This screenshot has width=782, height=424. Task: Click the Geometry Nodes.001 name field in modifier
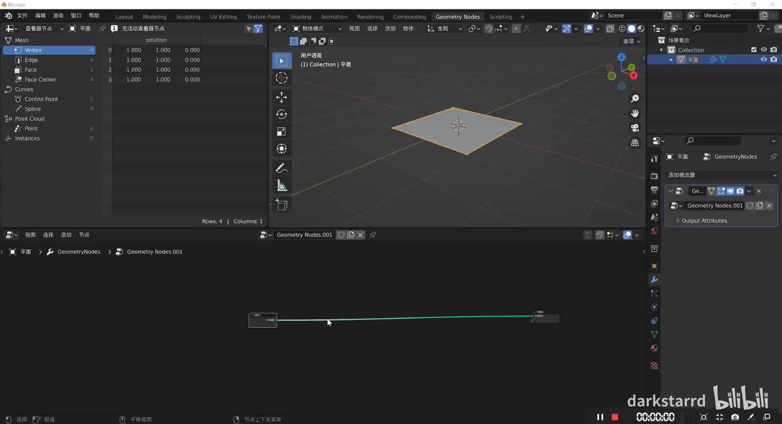[715, 206]
